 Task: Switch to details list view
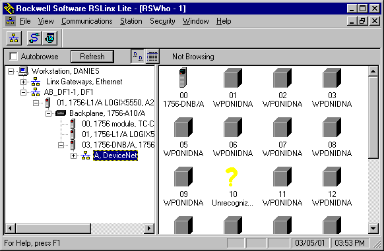[152, 57]
